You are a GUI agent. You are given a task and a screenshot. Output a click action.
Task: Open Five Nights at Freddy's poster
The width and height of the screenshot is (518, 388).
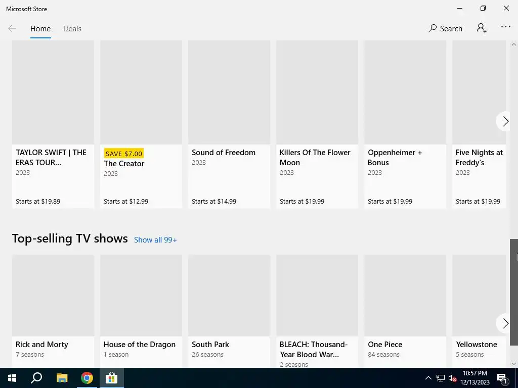[x=479, y=92]
